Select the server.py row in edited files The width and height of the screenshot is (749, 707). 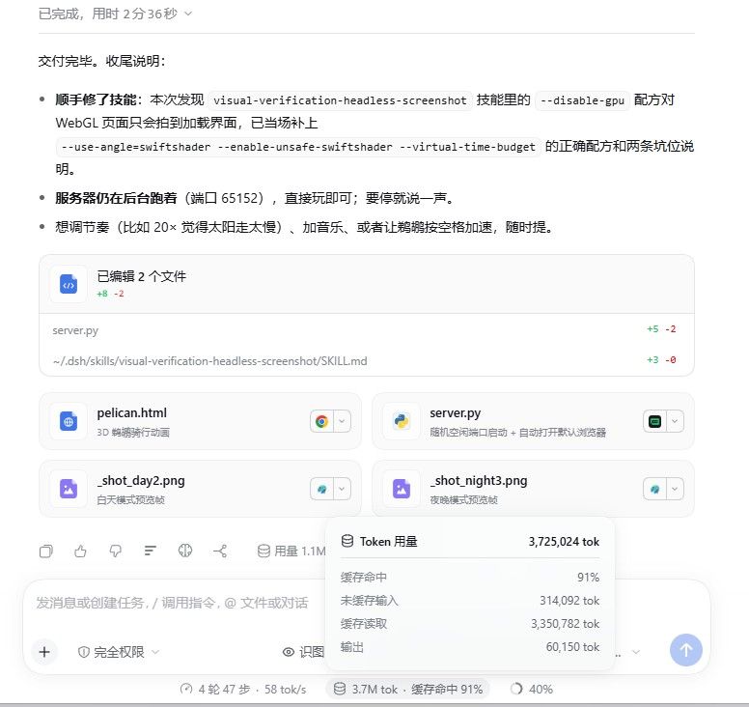coord(367,330)
